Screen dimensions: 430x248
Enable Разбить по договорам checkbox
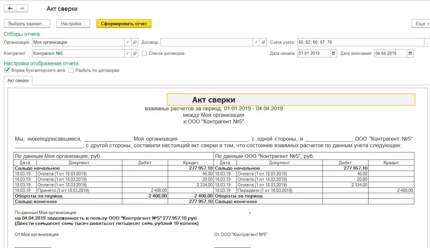71,70
